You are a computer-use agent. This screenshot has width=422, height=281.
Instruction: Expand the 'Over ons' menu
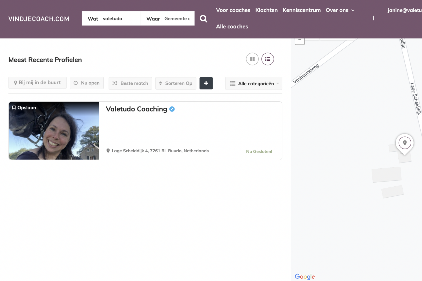click(x=340, y=10)
